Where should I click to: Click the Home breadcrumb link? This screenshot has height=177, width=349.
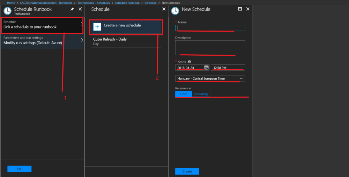[x=11, y=3]
